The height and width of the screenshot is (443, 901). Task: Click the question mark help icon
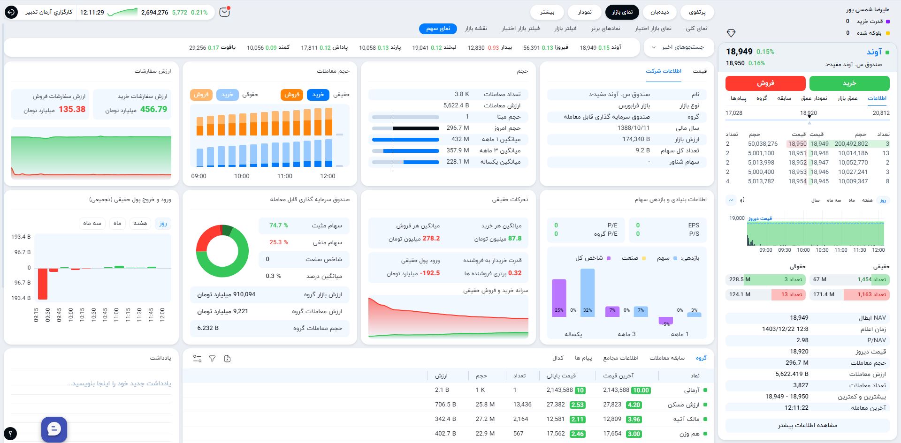10,434
